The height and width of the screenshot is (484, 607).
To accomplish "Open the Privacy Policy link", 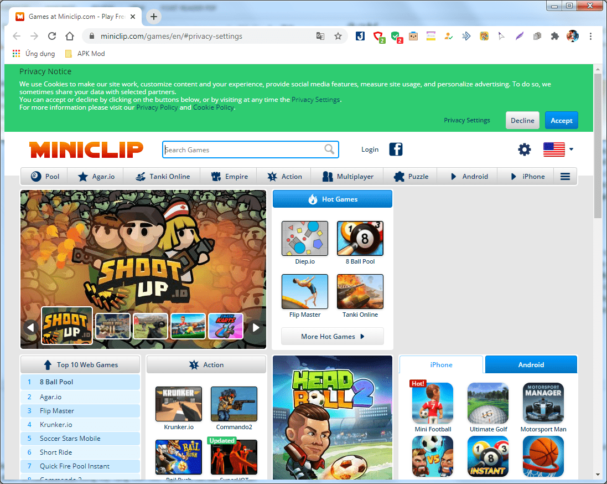I will (x=157, y=107).
